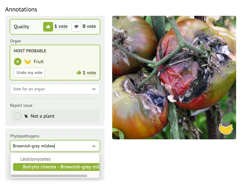Choose Botrytis cinerea - Brownish-grey mildew option
Viewport: 242px width, 187px height.
pyautogui.click(x=56, y=167)
